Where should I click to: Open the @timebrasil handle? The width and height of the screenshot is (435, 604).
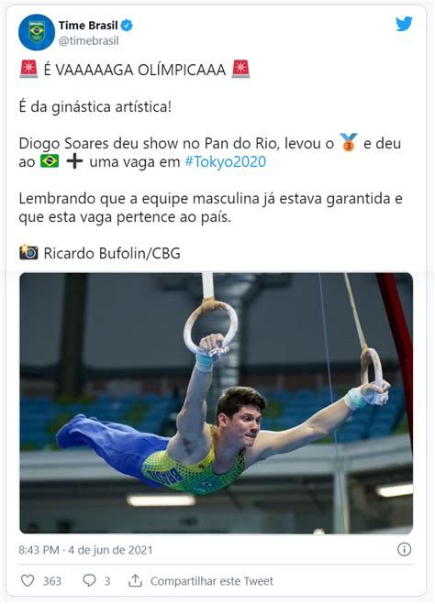coord(89,41)
